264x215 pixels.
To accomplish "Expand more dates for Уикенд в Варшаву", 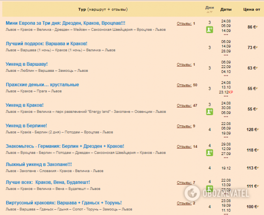I will (x=226, y=75).
